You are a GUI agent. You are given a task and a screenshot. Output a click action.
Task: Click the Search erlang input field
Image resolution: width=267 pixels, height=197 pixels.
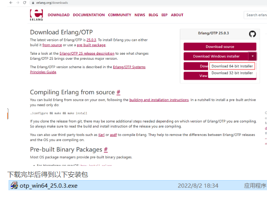point(256,15)
